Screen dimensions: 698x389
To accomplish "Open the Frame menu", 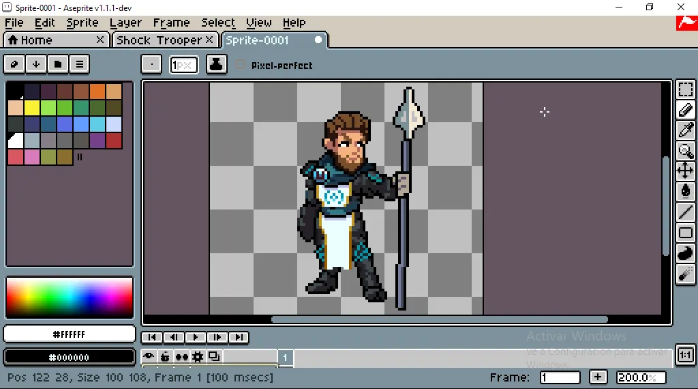I will coord(171,23).
